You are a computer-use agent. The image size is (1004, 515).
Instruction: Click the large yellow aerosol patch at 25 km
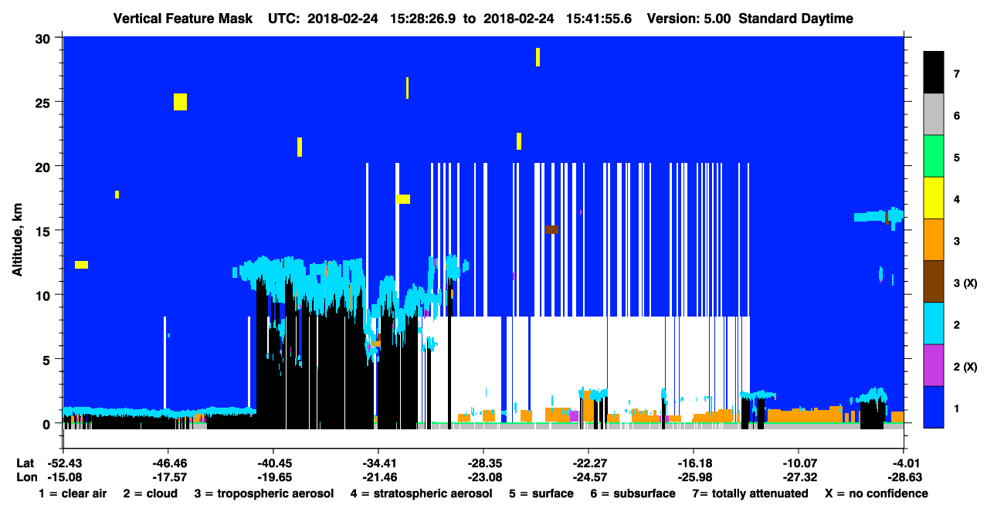(180, 102)
